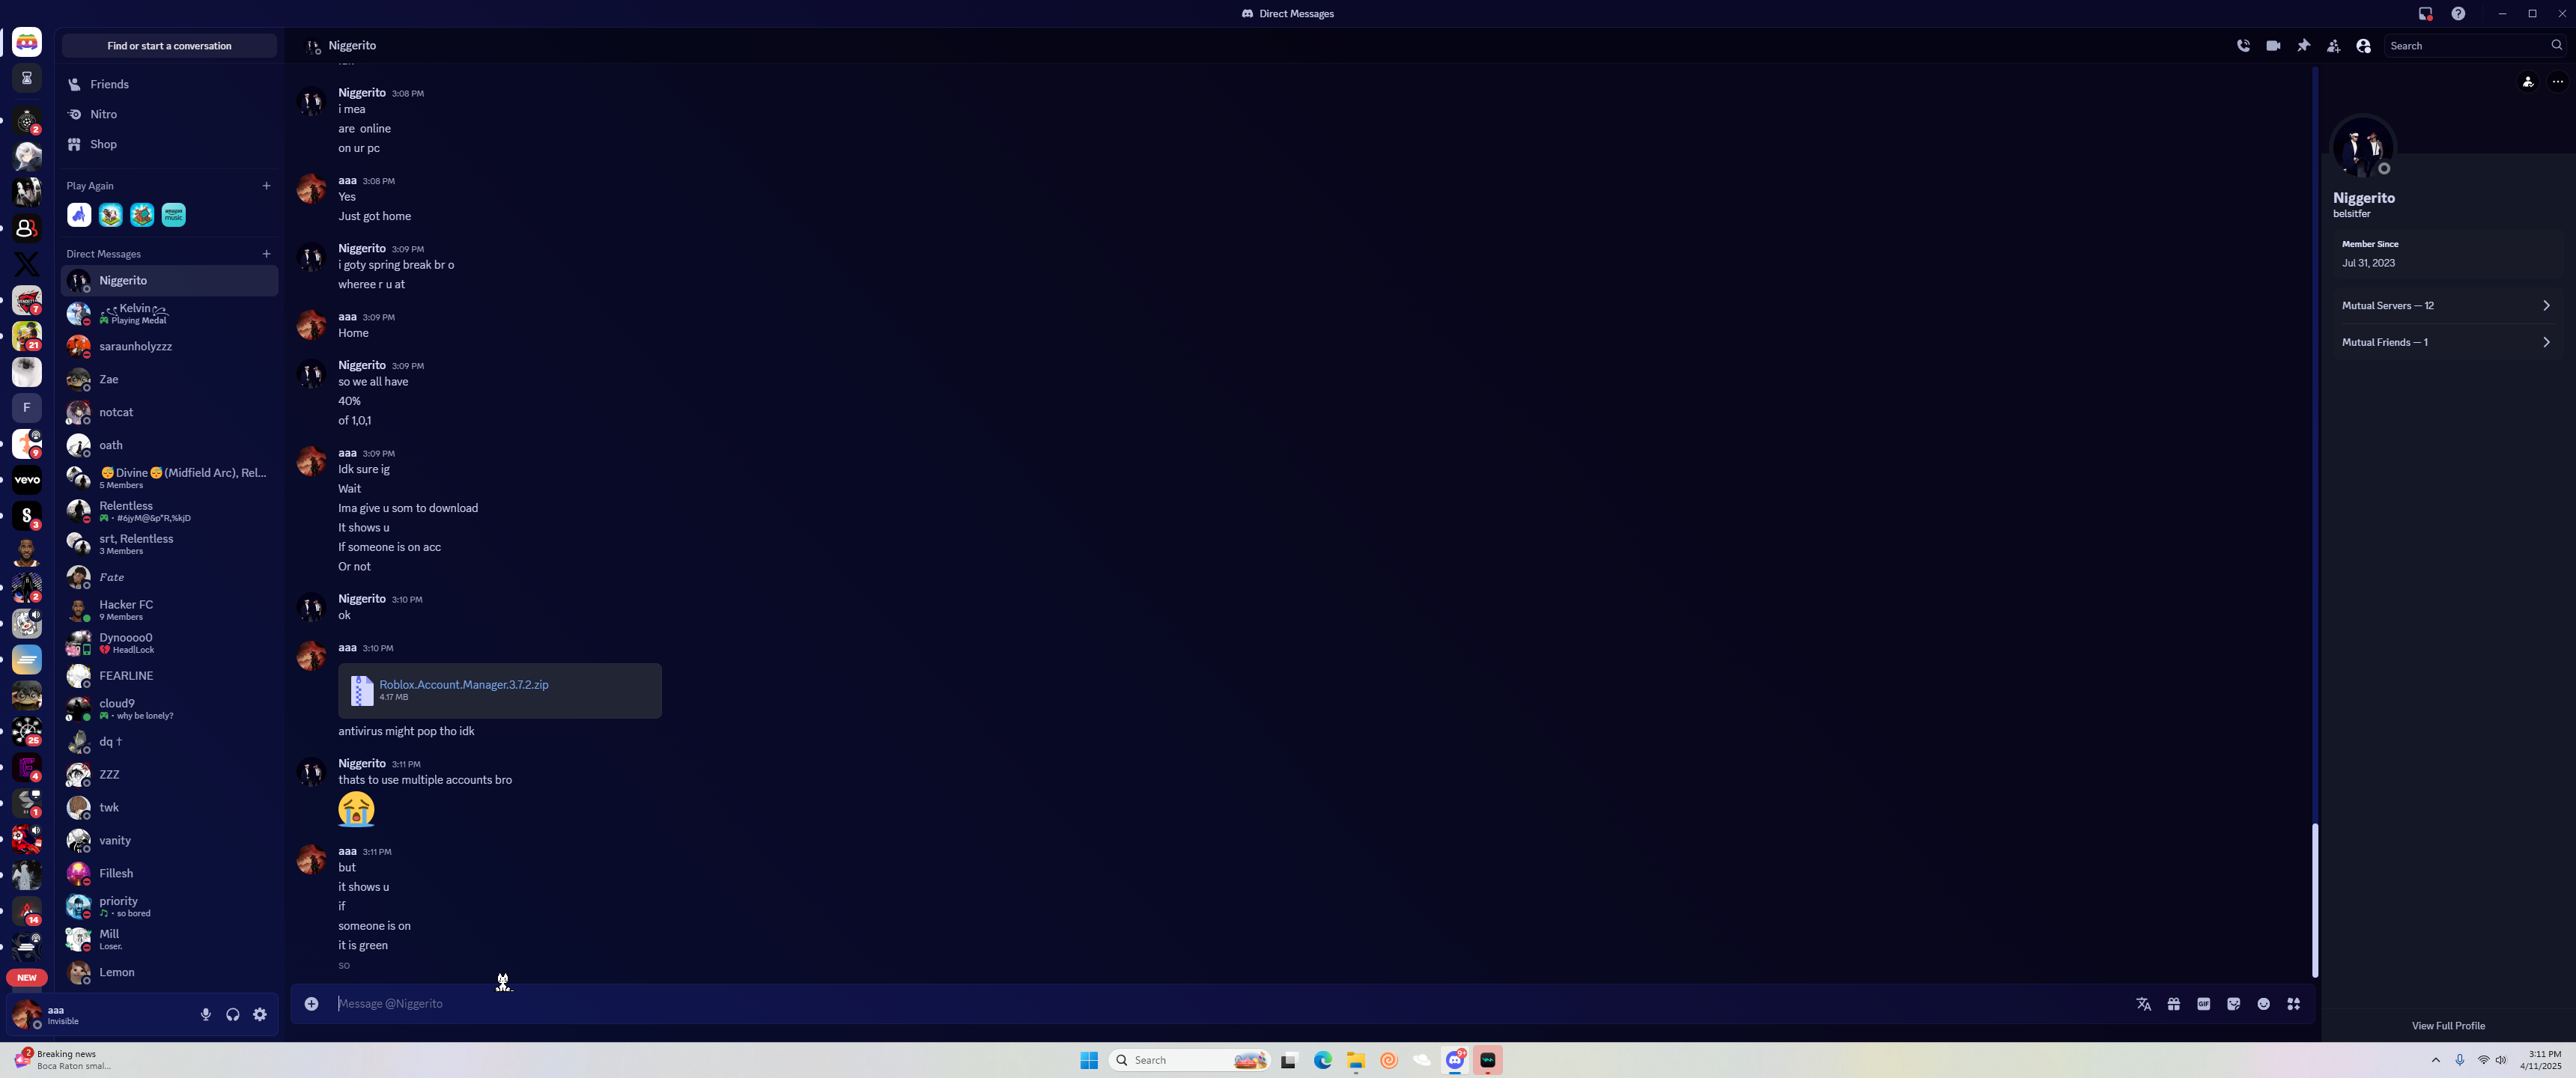This screenshot has height=1078, width=2576.
Task: Open the Help icon in title bar
Action: [2458, 14]
